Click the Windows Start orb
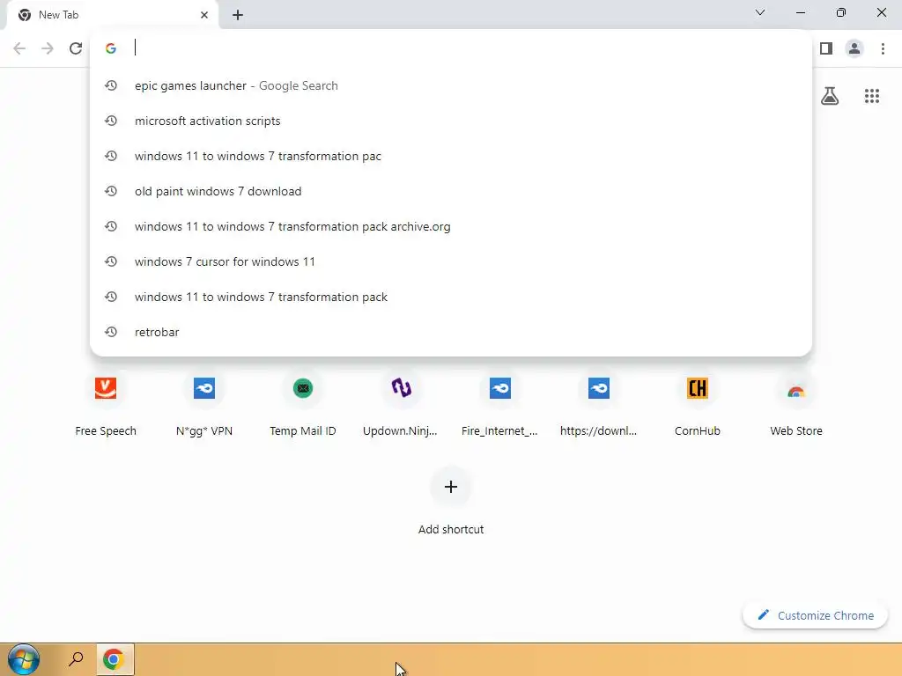 click(24, 659)
